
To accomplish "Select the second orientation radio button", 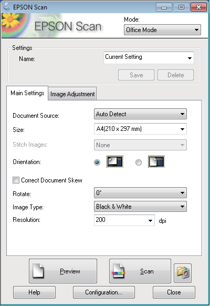I will click(x=139, y=162).
